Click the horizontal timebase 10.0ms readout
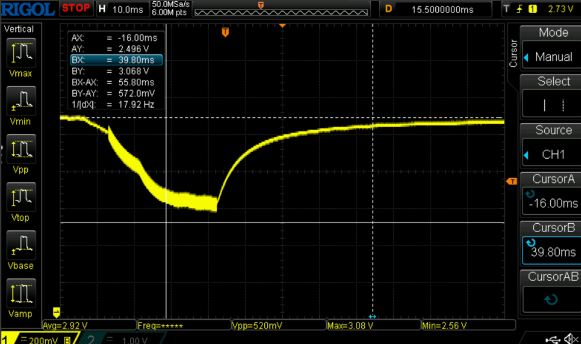 coord(127,9)
